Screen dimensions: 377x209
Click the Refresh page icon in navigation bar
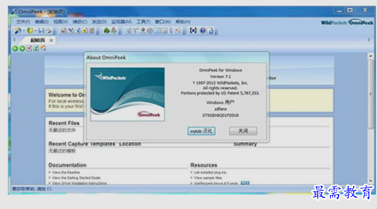(x=36, y=49)
